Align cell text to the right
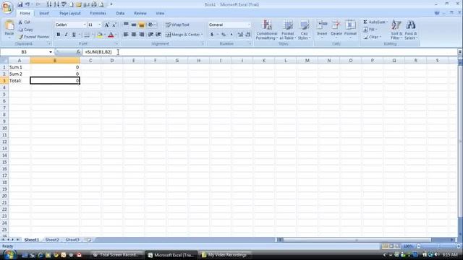The width and height of the screenshot is (463, 260). tap(142, 35)
